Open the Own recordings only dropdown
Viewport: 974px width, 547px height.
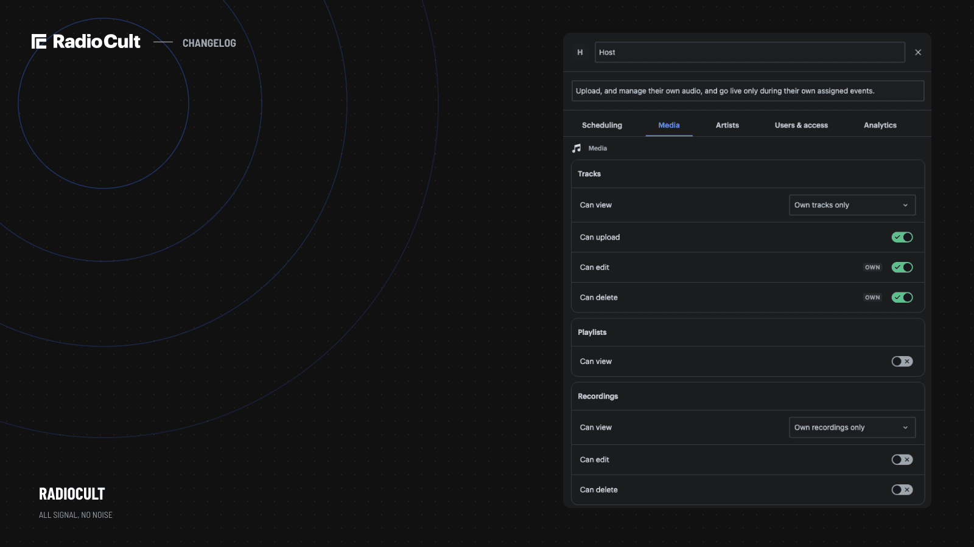(852, 427)
